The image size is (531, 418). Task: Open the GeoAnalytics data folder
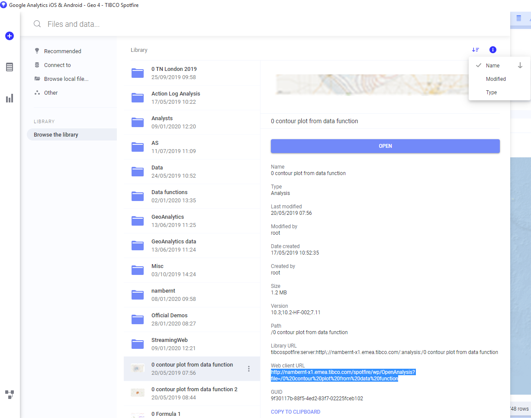(174, 242)
